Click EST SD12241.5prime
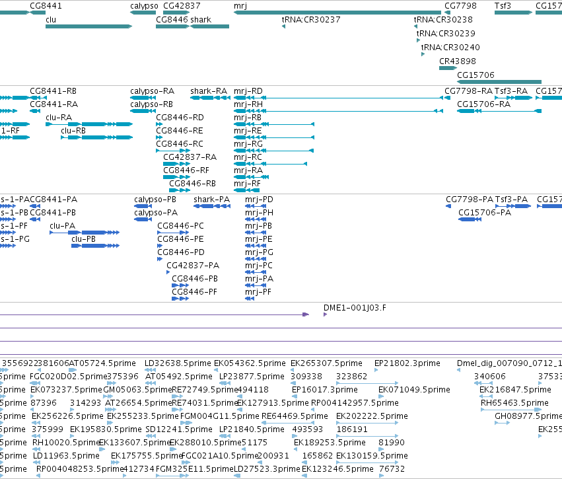The width and height of the screenshot is (562, 479). [x=151, y=436]
